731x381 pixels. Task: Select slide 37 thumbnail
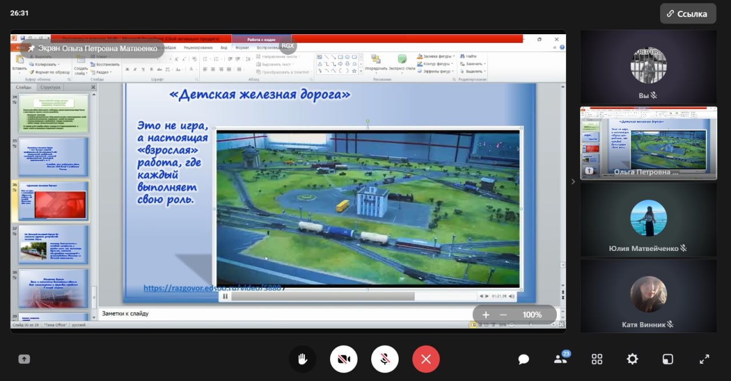point(54,244)
